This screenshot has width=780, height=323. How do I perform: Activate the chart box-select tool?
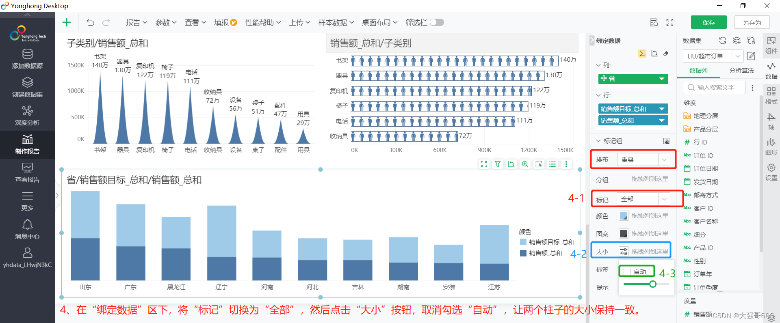tap(539, 164)
